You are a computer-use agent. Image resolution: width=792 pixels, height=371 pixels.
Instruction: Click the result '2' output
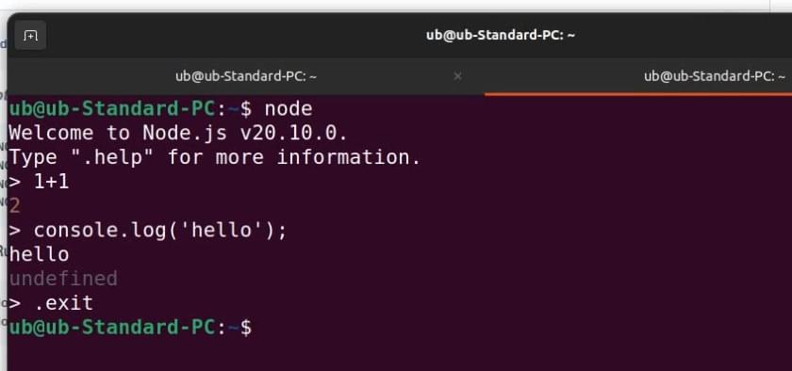(x=15, y=206)
